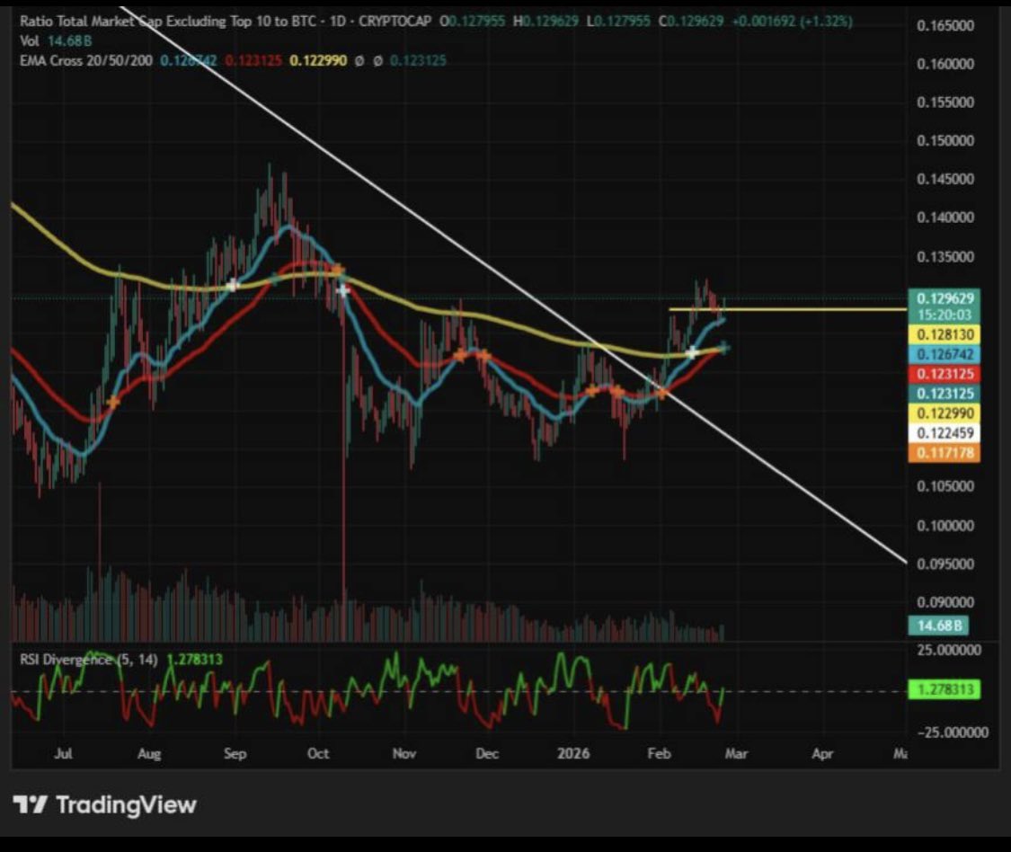Click the yellow price label 0.122990 on axis
Screen dimensions: 1011x852
(944, 413)
